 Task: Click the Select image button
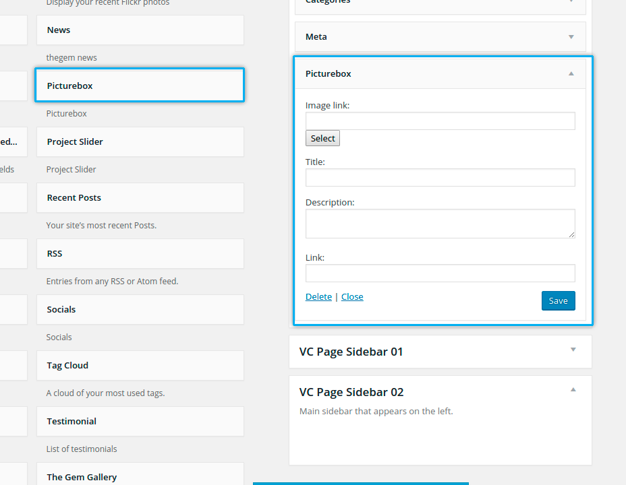pyautogui.click(x=322, y=138)
